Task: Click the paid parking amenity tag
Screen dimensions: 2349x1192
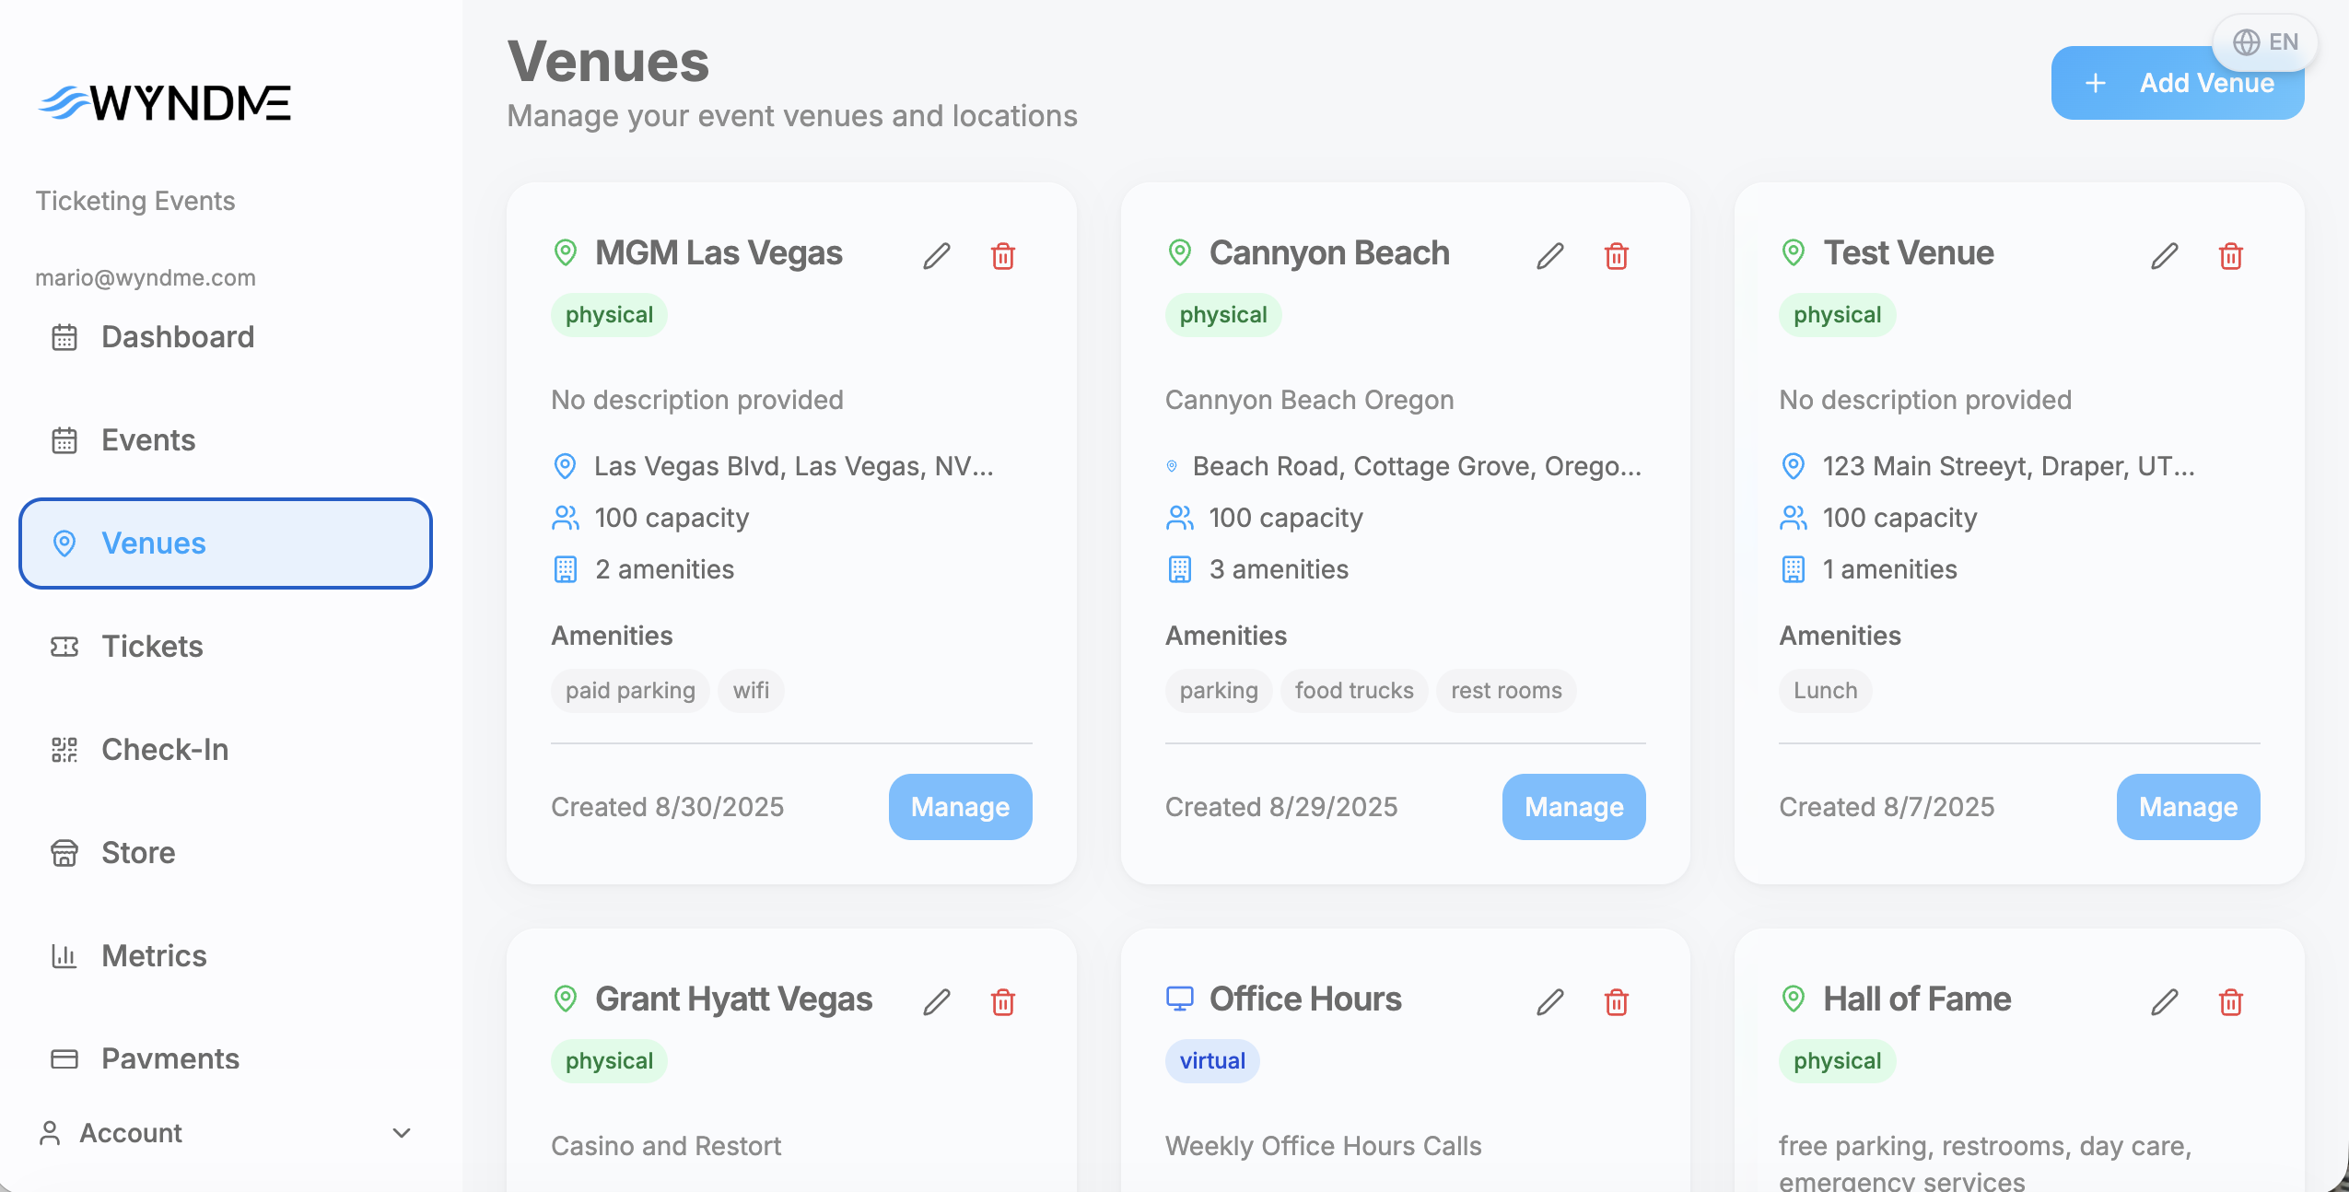Action: (630, 691)
